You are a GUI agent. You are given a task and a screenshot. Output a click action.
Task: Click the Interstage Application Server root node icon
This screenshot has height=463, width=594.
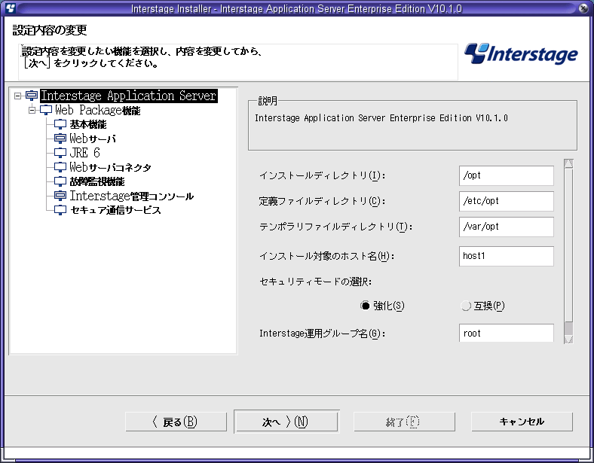(32, 96)
